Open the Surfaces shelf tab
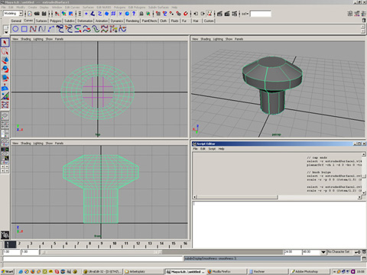 coord(41,21)
